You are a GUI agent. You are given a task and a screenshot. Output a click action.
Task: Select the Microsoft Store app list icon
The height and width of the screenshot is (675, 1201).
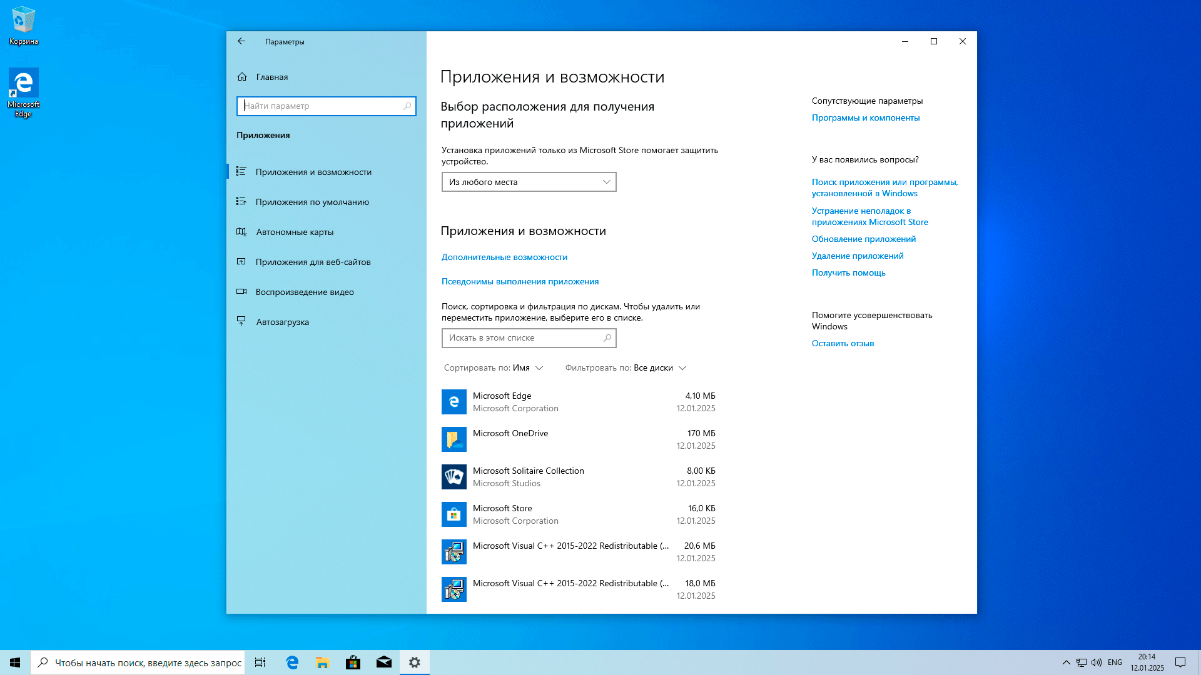click(454, 514)
